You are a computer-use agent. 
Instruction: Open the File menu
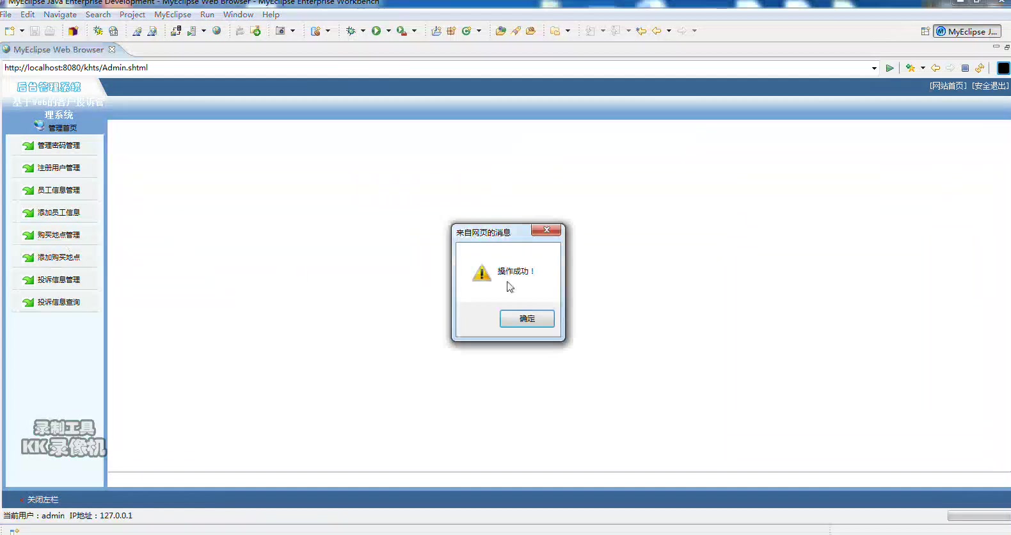point(6,14)
